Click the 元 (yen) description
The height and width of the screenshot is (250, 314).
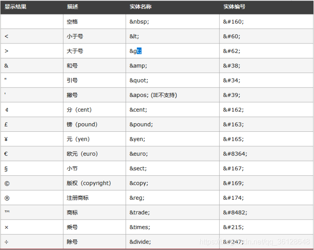pos(78,139)
